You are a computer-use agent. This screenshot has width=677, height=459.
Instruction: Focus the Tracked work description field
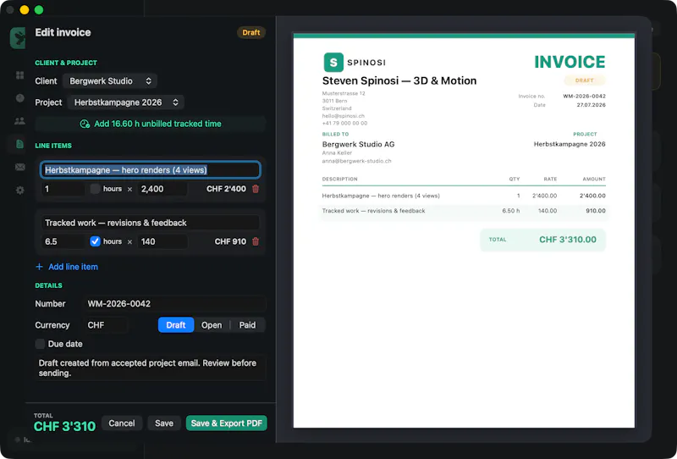point(151,223)
